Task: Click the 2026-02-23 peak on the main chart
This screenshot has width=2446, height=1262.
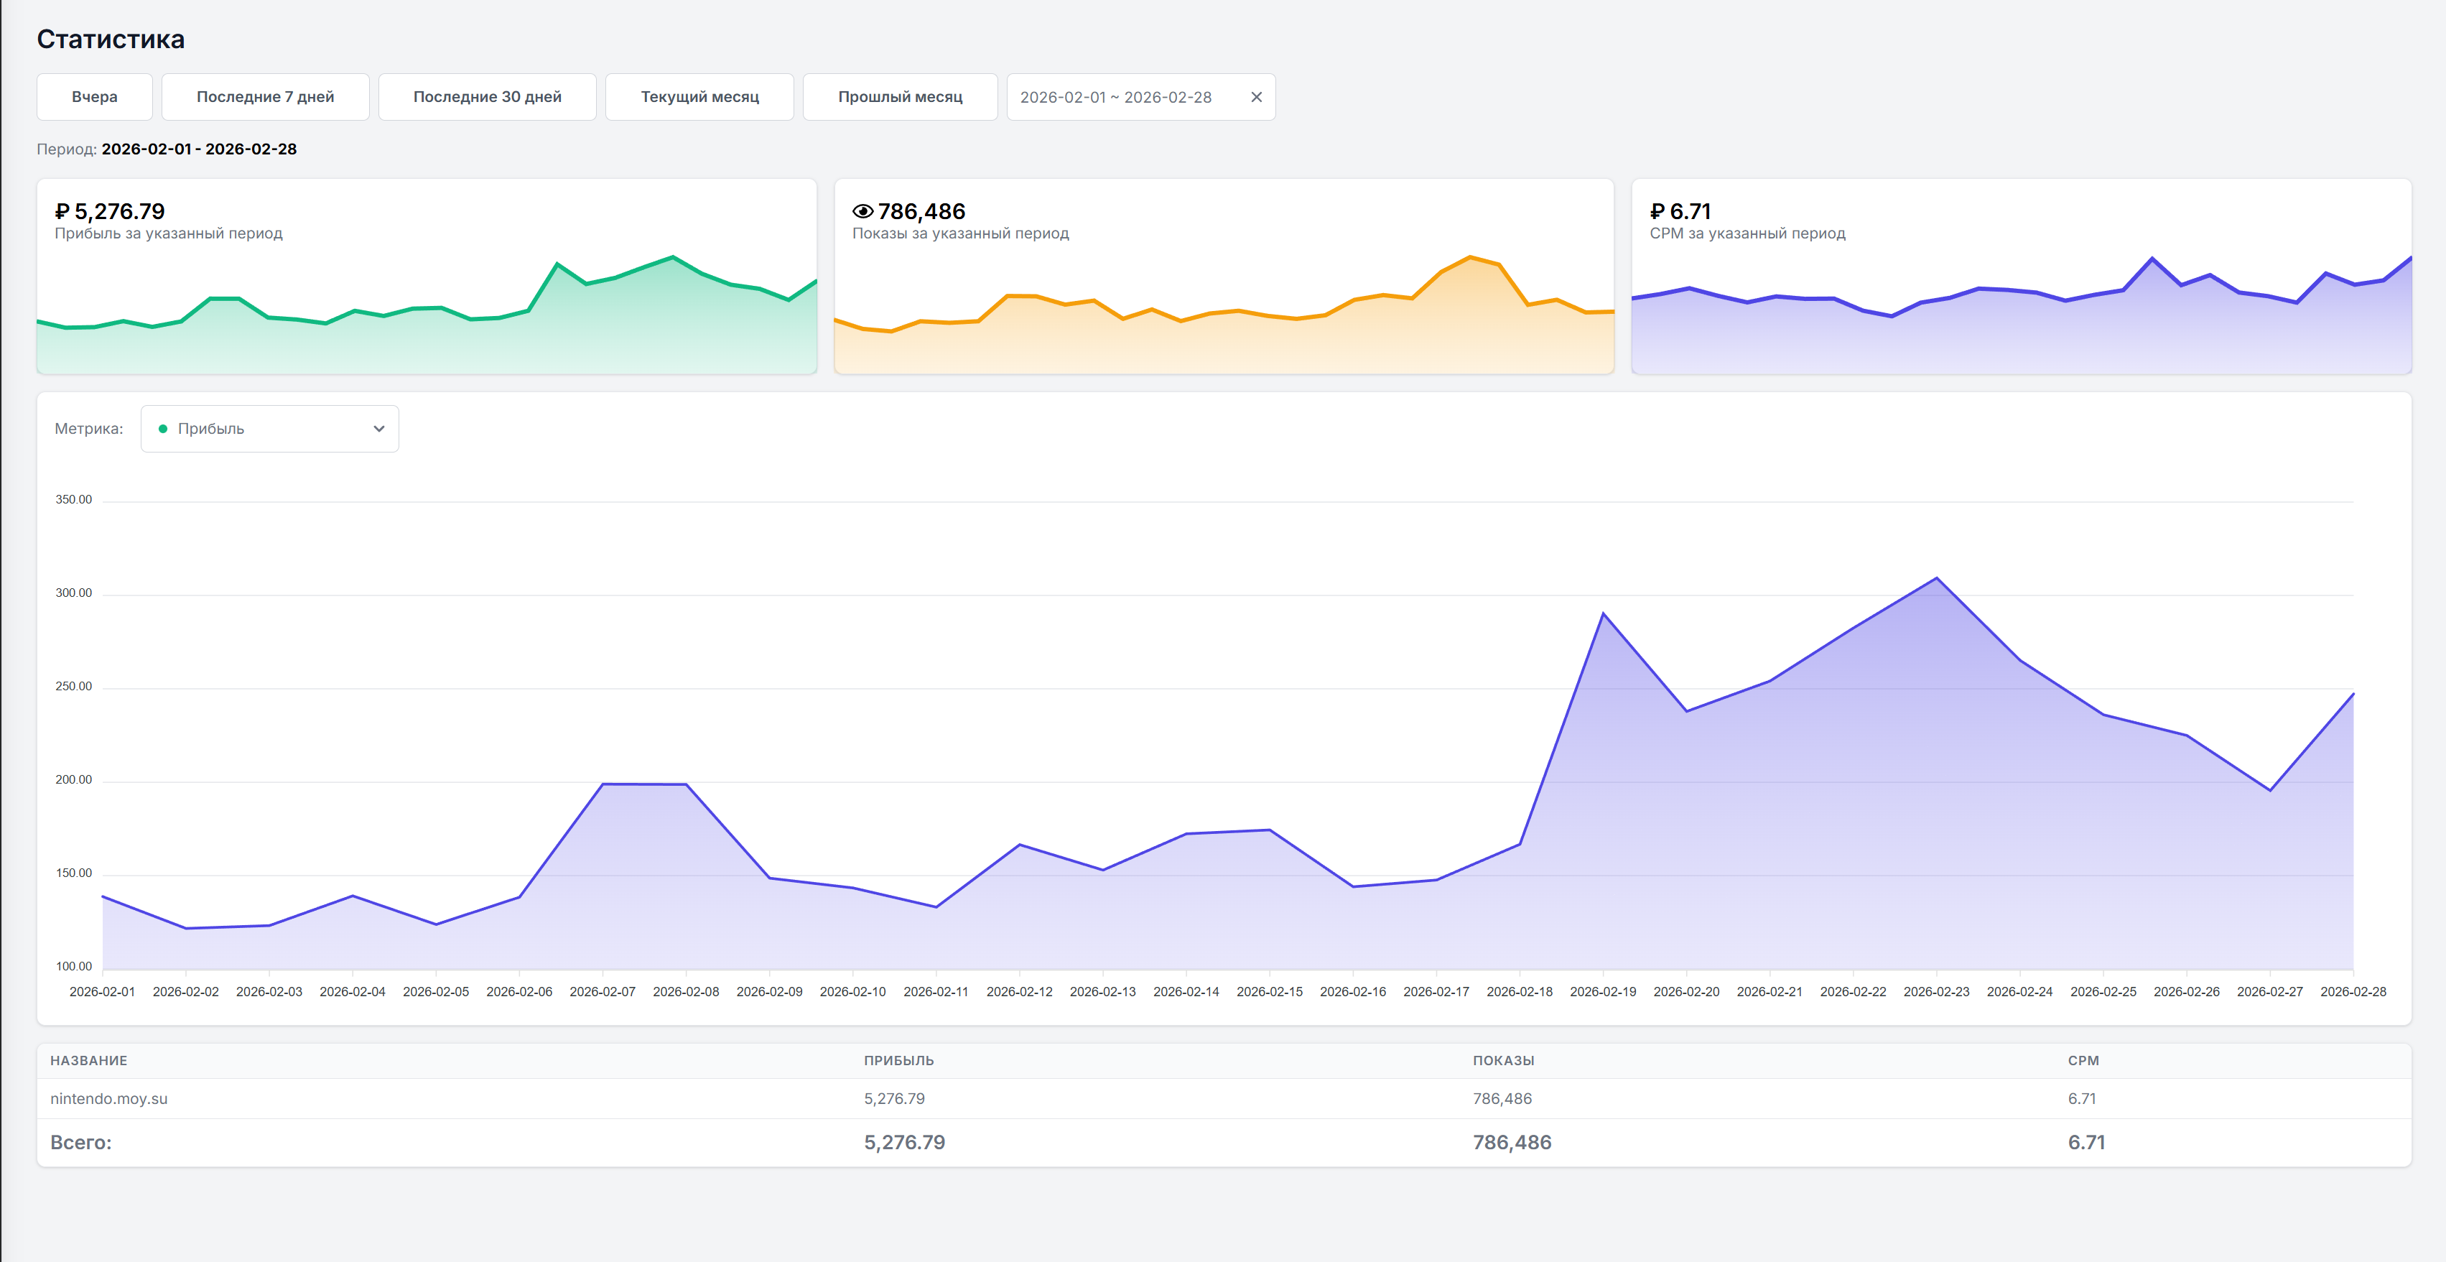Action: (1936, 578)
